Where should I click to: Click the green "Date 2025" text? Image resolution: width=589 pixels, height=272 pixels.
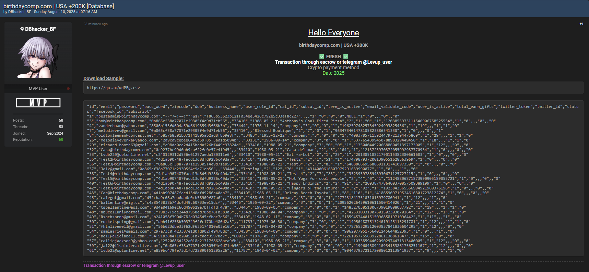[333, 73]
